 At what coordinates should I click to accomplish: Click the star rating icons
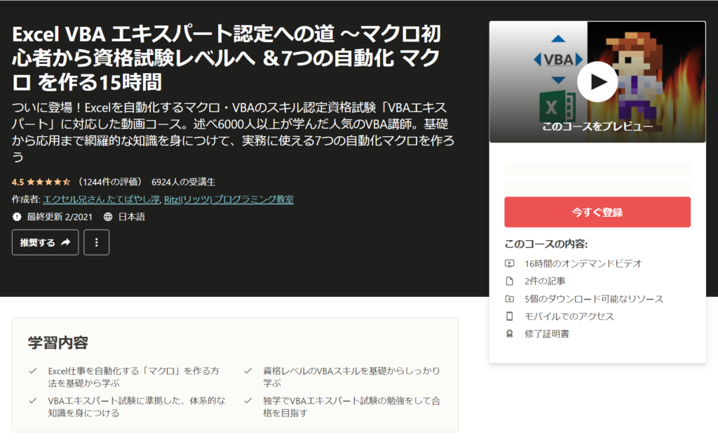coord(48,182)
